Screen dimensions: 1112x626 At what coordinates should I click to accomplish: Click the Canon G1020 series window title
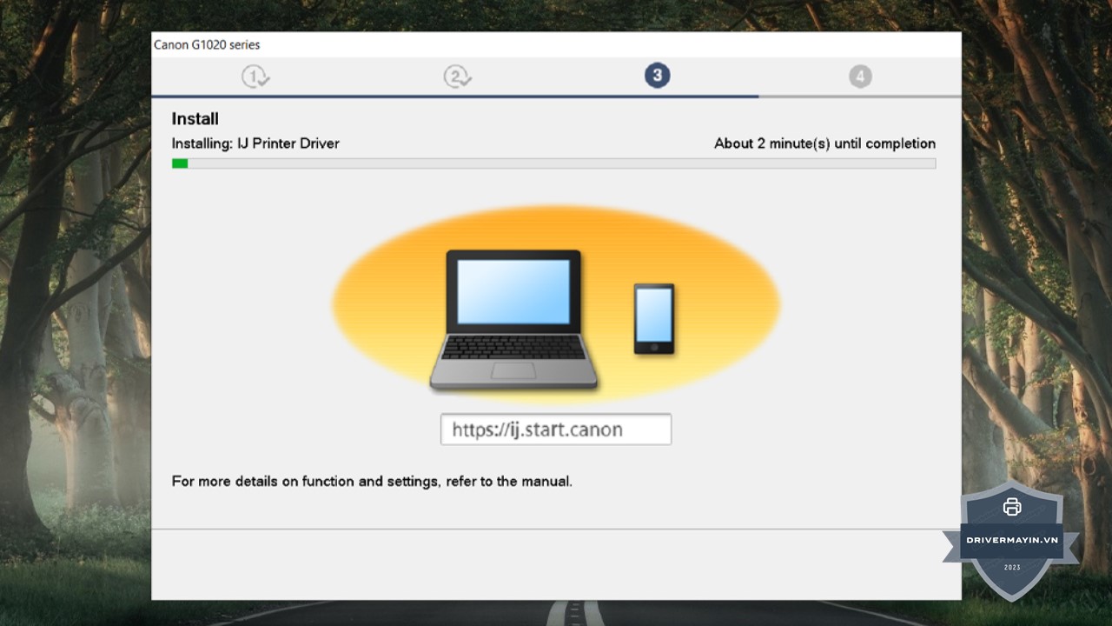pos(207,44)
